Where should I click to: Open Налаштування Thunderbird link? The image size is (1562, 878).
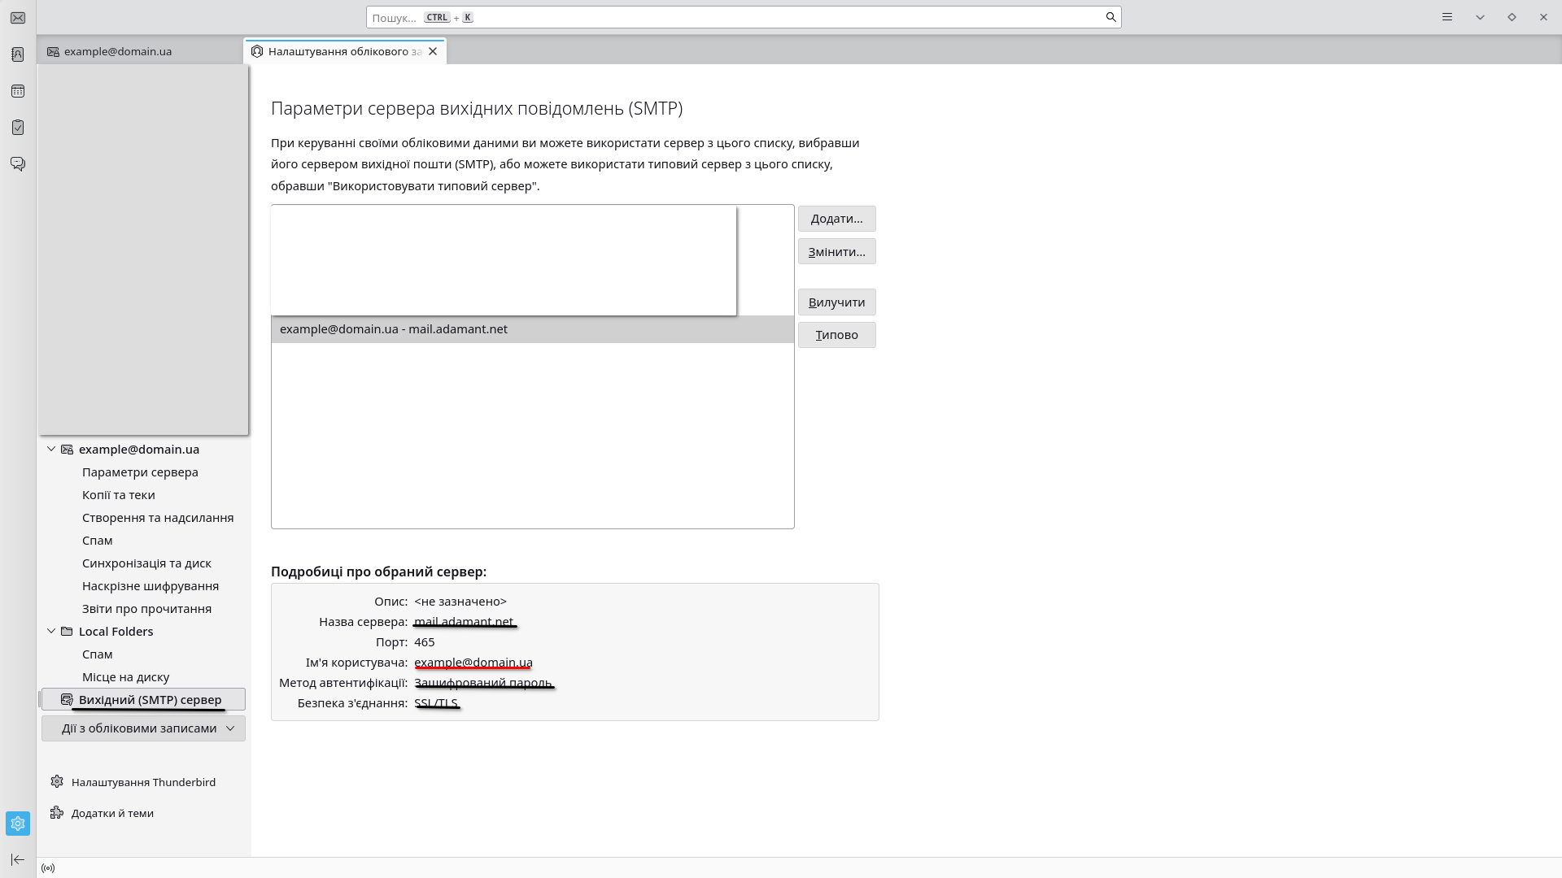143,782
